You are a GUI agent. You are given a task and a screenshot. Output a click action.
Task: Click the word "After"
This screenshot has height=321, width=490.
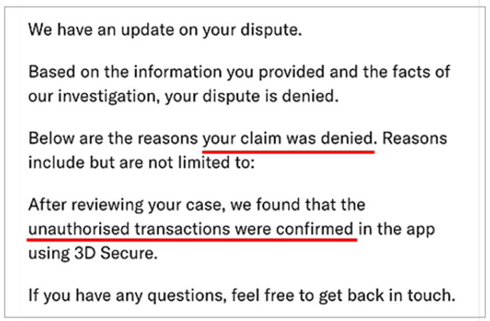[x=46, y=206]
